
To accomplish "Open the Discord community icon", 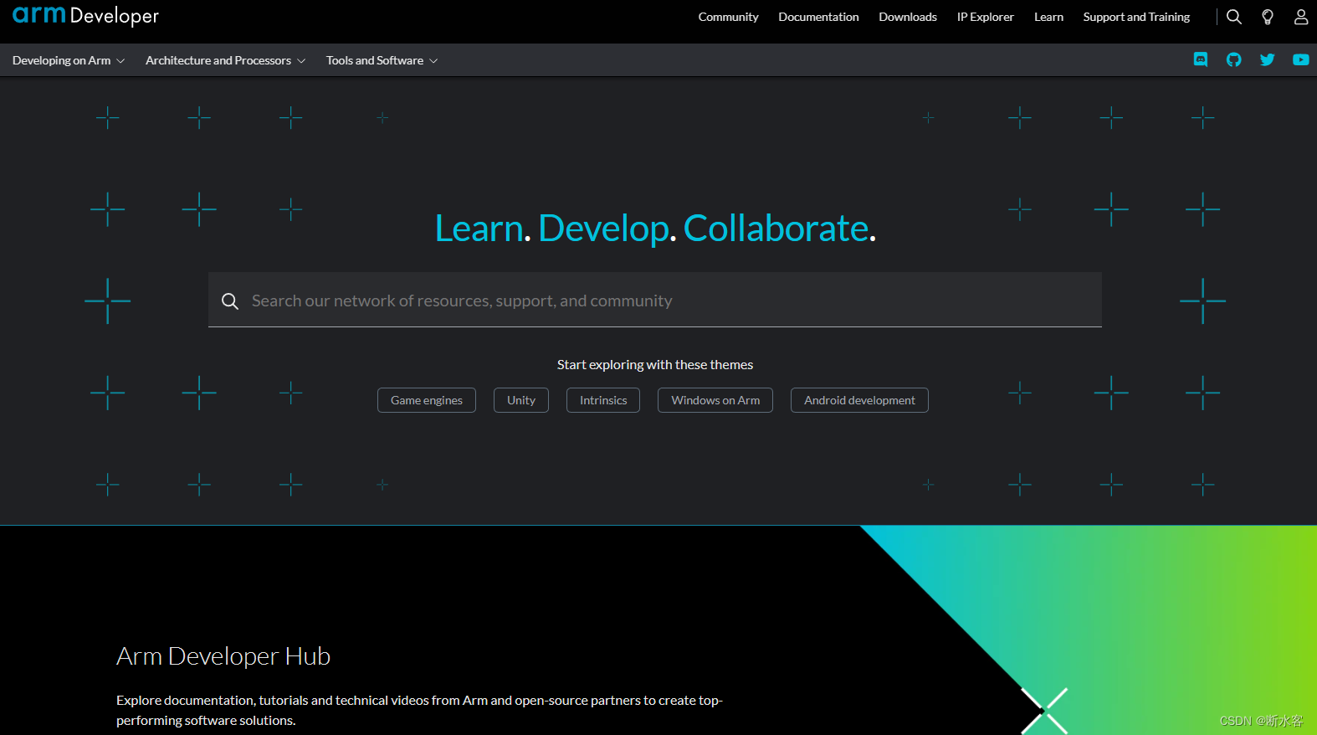I will (1201, 59).
